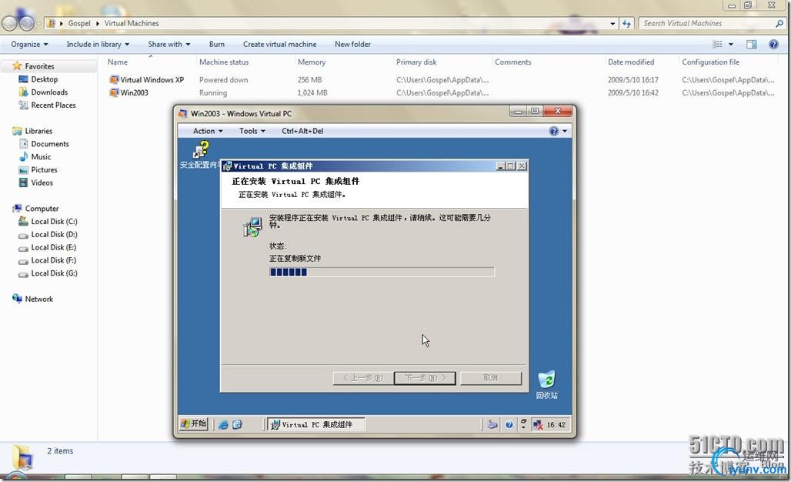Click the guest tray help question icon

click(509, 425)
